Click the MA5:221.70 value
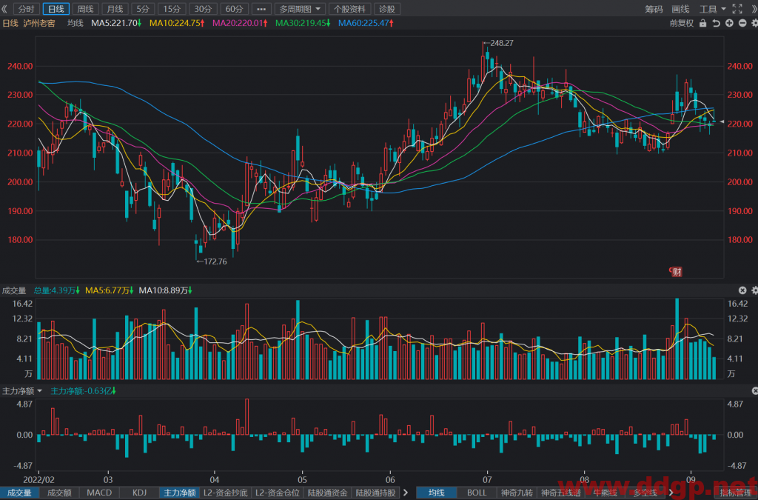This screenshot has height=500, width=758. [x=116, y=23]
